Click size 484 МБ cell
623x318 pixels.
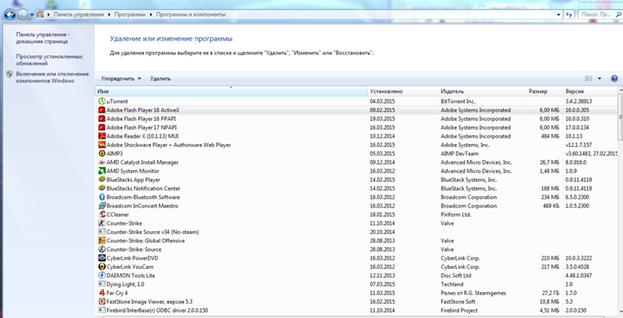click(550, 136)
